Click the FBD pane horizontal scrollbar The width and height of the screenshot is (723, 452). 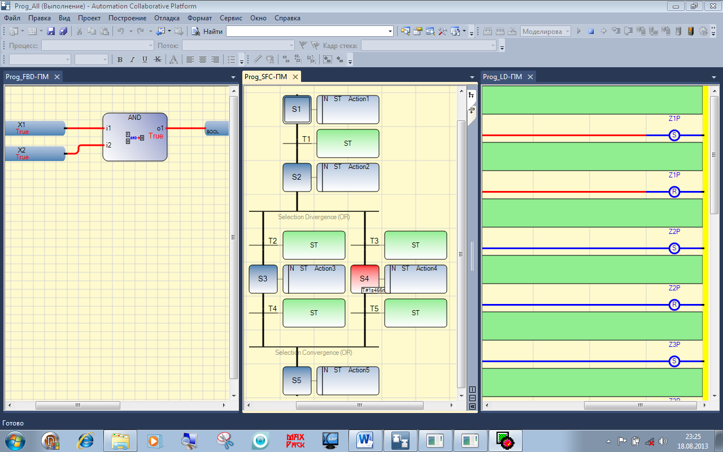[x=117, y=406]
